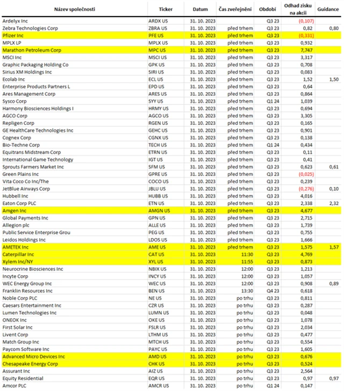This screenshot has height=391, width=344.
Task: Click the 'Název společnosti' column header
Action: [x=74, y=9]
